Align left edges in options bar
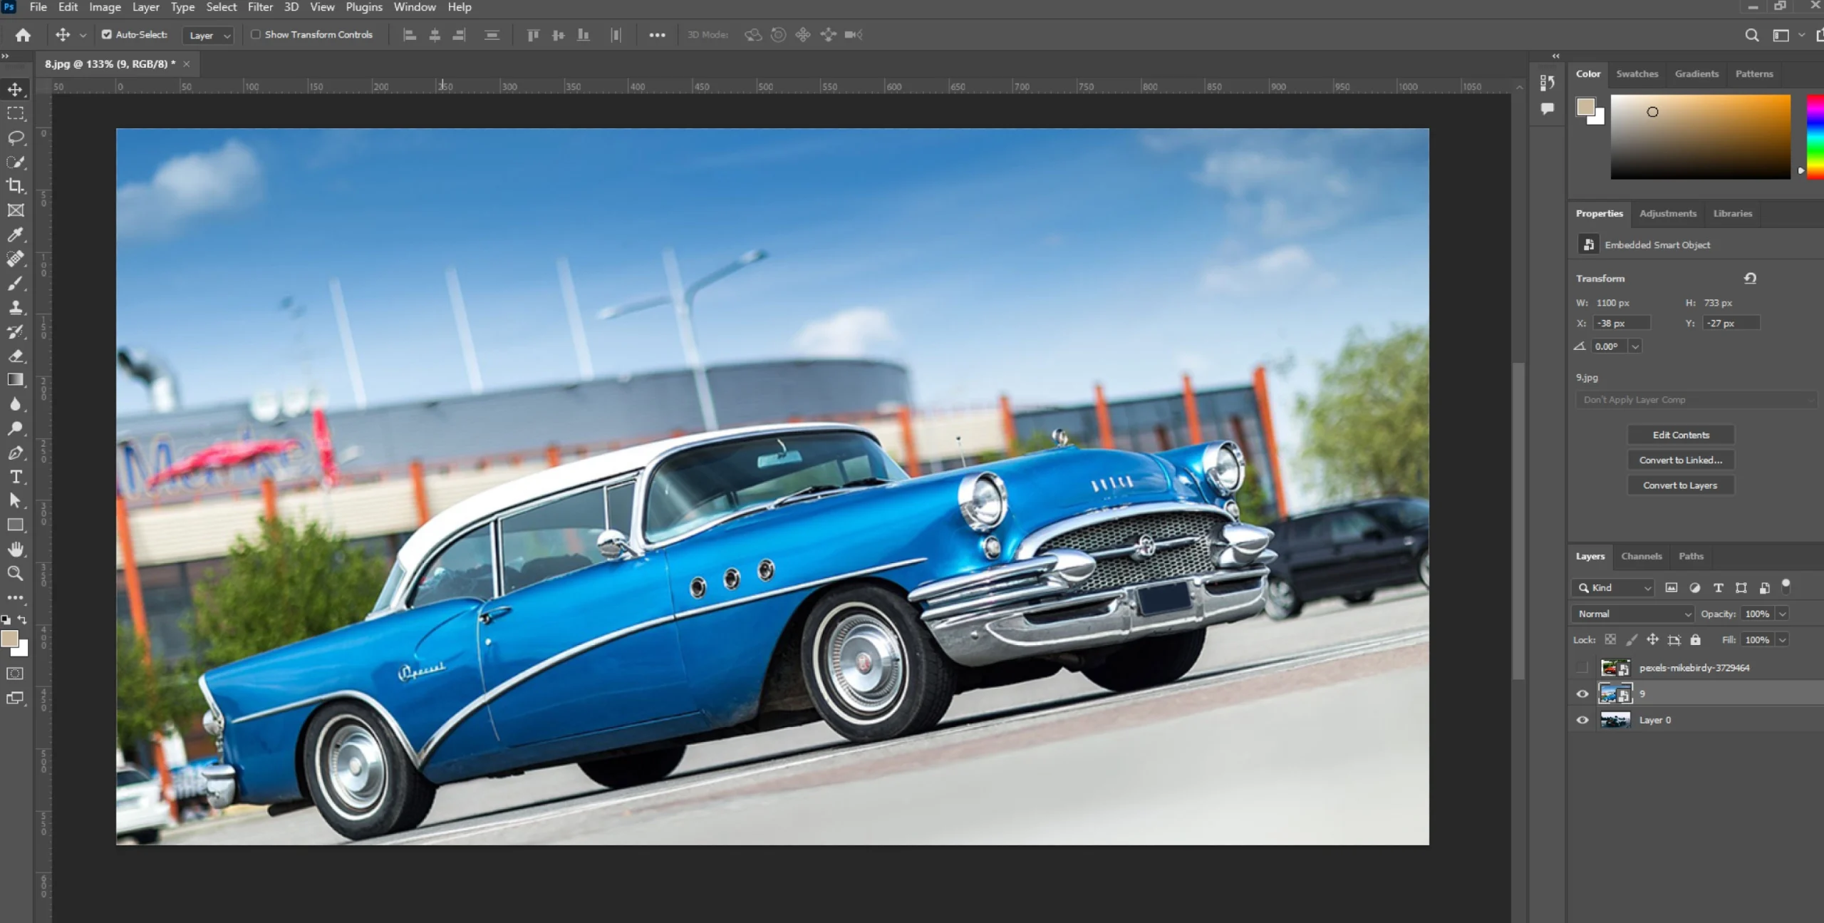 pyautogui.click(x=410, y=35)
